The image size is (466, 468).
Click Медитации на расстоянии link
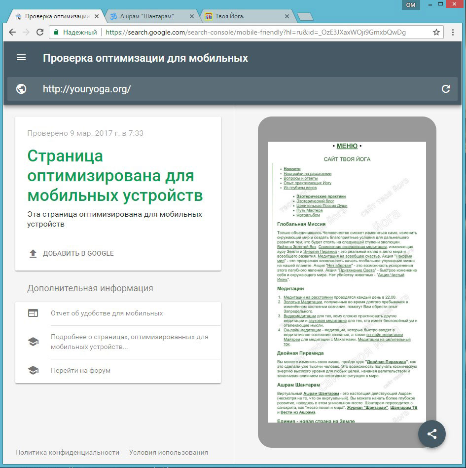point(308,297)
